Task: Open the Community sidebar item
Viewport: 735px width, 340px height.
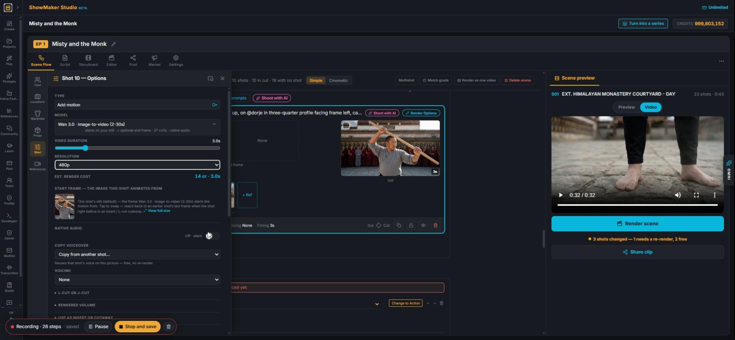Action: [x=9, y=130]
